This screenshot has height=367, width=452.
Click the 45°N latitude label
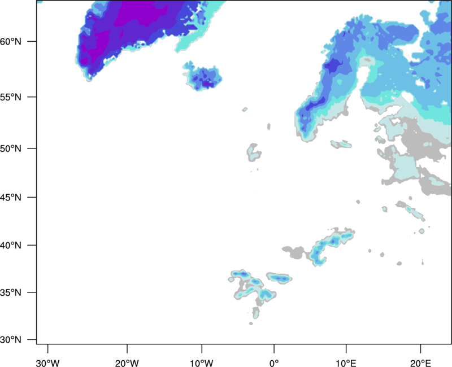[11, 198]
